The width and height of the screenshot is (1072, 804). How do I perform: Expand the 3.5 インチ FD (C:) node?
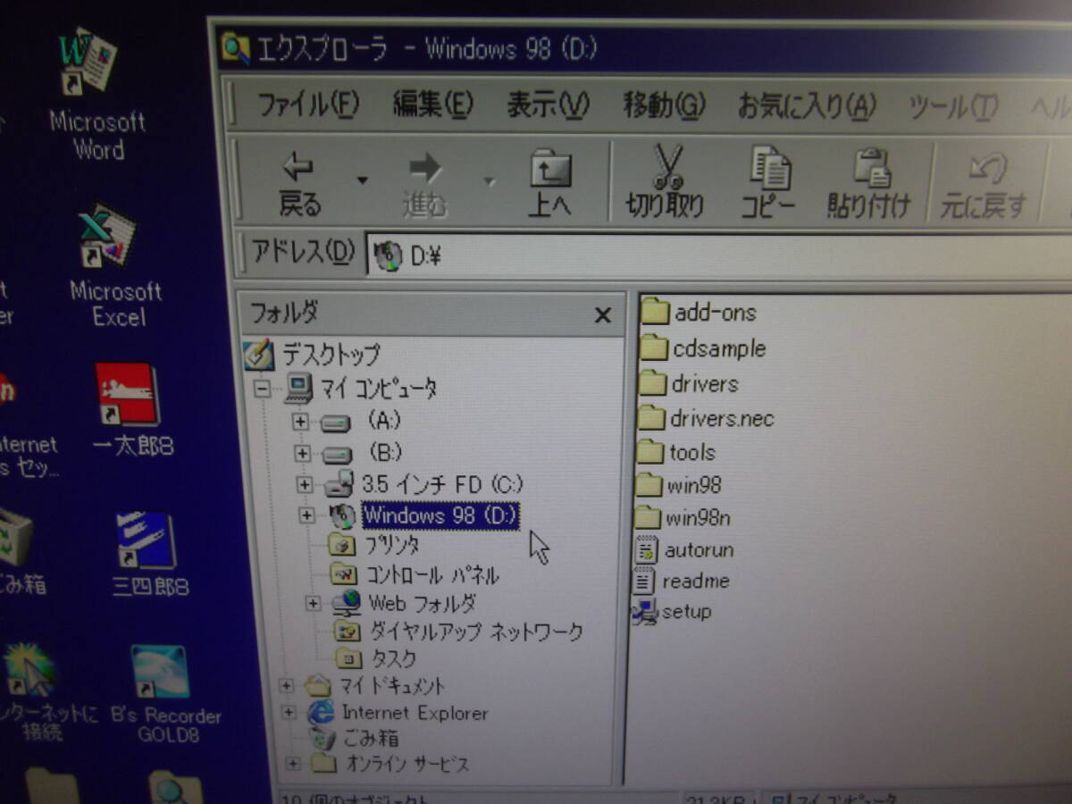pos(305,485)
